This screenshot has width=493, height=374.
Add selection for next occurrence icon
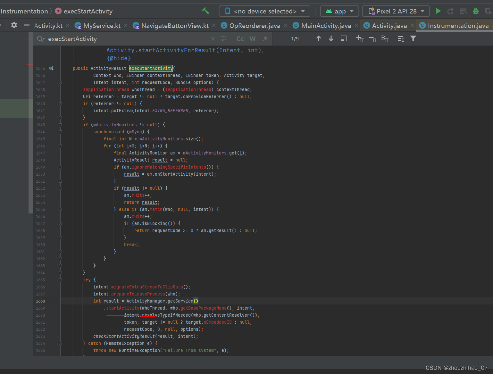pos(360,39)
